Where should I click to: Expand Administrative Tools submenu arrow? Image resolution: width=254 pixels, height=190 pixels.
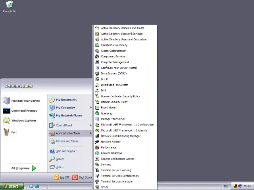click(x=91, y=133)
